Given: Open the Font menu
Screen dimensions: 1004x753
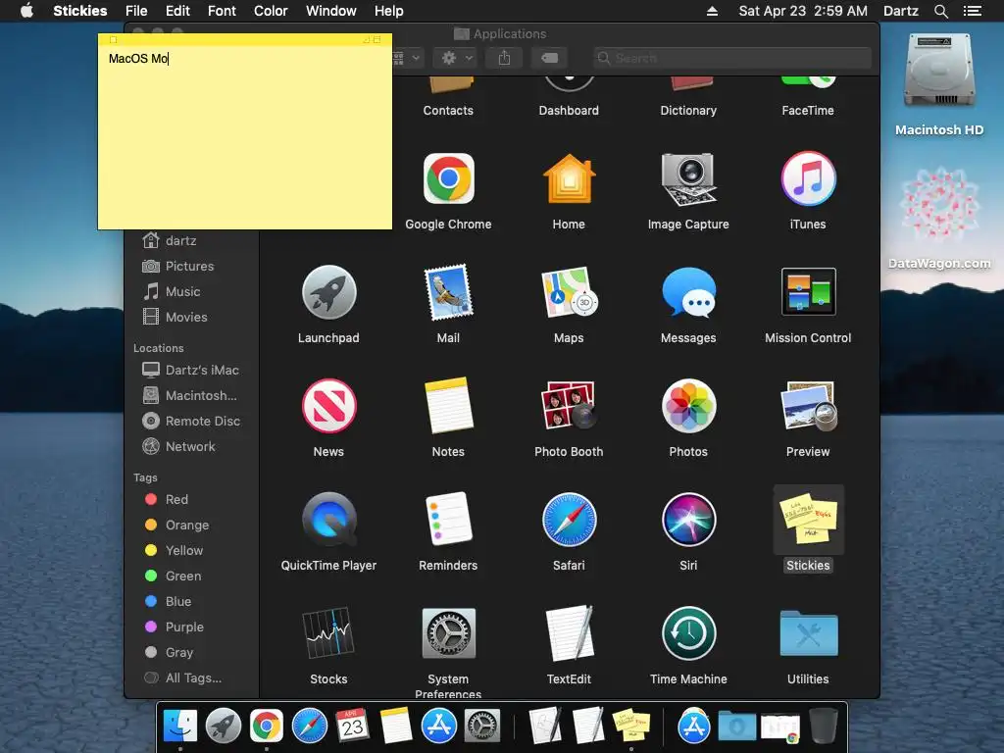Looking at the screenshot, I should coord(222,11).
